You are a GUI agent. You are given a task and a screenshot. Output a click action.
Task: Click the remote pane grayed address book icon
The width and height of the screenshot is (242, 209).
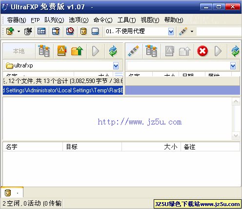(170, 51)
